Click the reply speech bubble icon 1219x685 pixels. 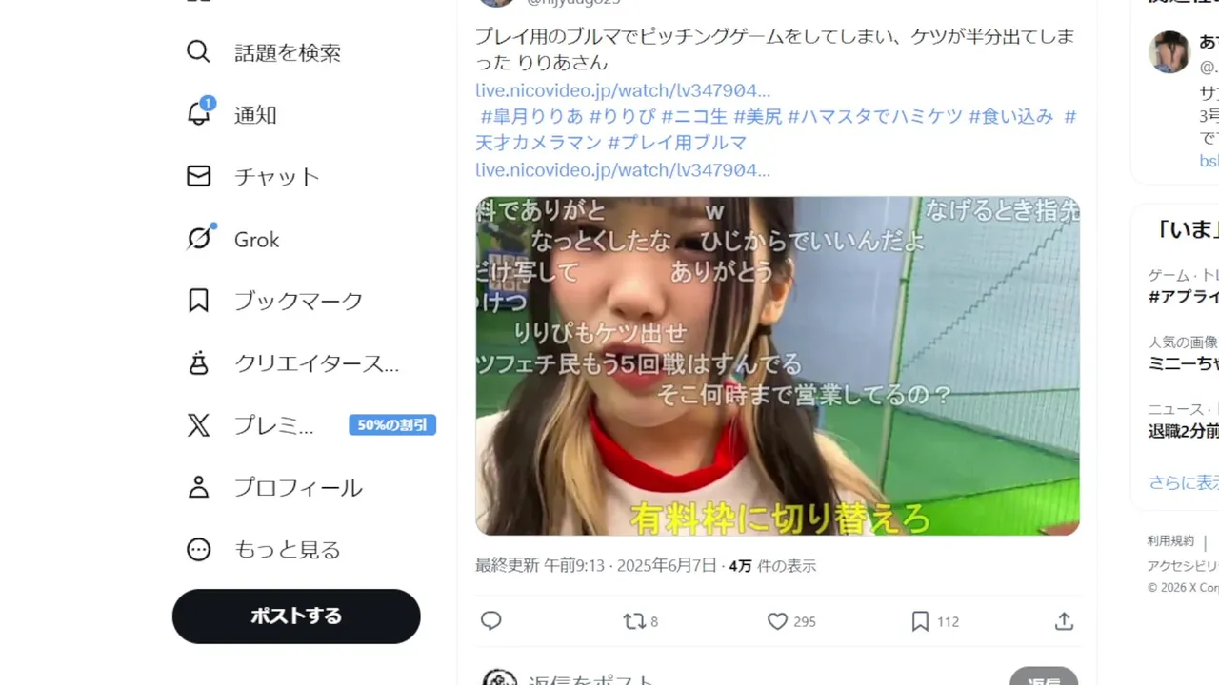point(491,621)
